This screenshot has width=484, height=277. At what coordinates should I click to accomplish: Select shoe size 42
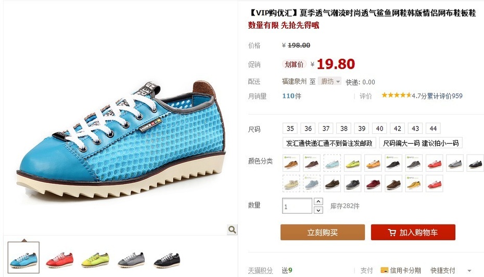click(398, 129)
